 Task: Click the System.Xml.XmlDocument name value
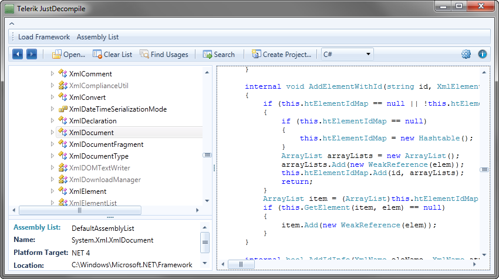112,240
